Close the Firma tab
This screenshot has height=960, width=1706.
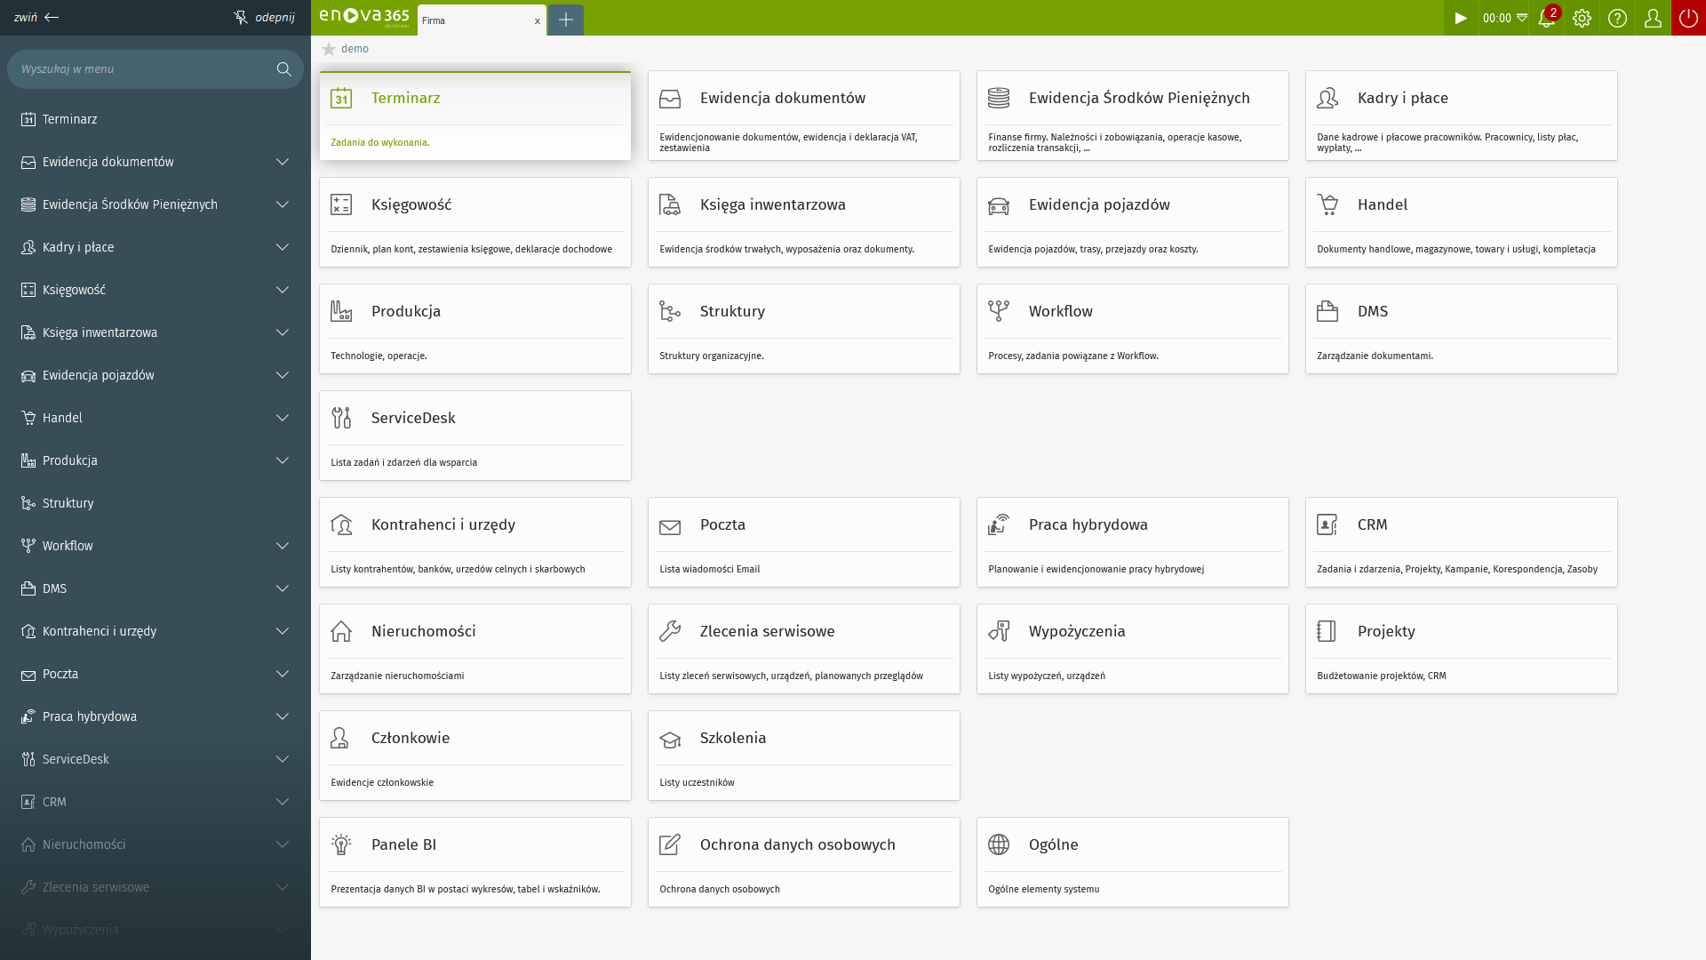coord(537,20)
